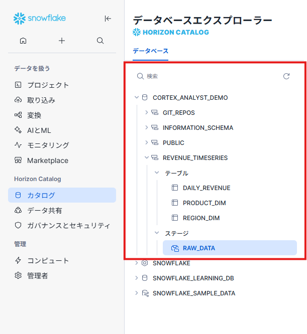This screenshot has width=307, height=334.
Task: Open Marketplace from the sidebar
Action: 62,160
